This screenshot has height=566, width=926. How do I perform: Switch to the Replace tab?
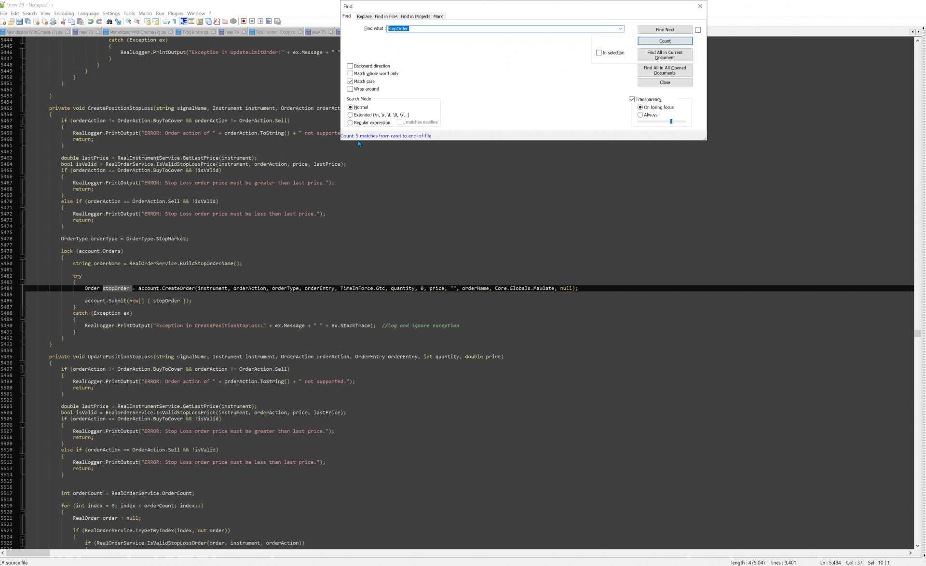365,16
